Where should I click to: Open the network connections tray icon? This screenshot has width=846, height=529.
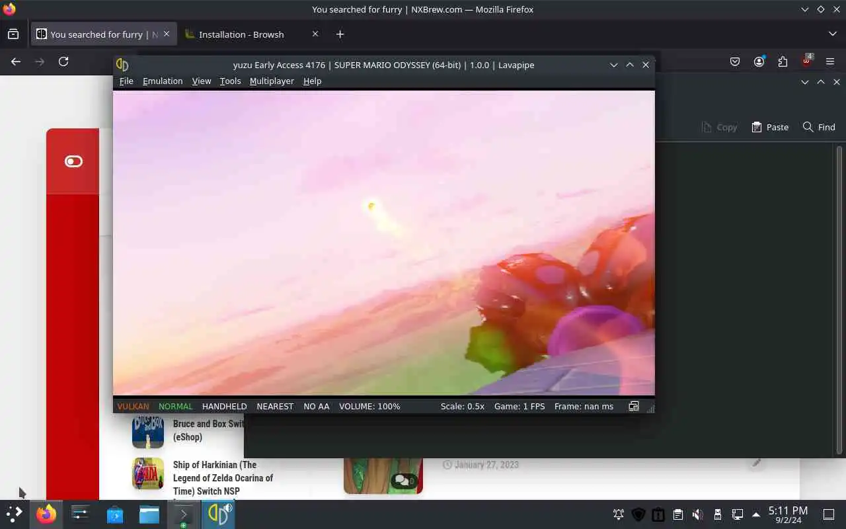[737, 514]
